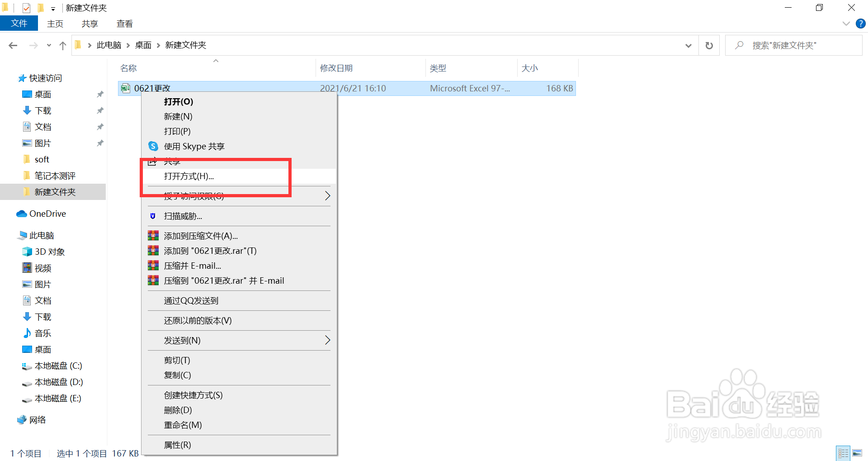Choose 使用 Skype 共享 menu entry
The width and height of the screenshot is (868, 461).
click(x=239, y=147)
